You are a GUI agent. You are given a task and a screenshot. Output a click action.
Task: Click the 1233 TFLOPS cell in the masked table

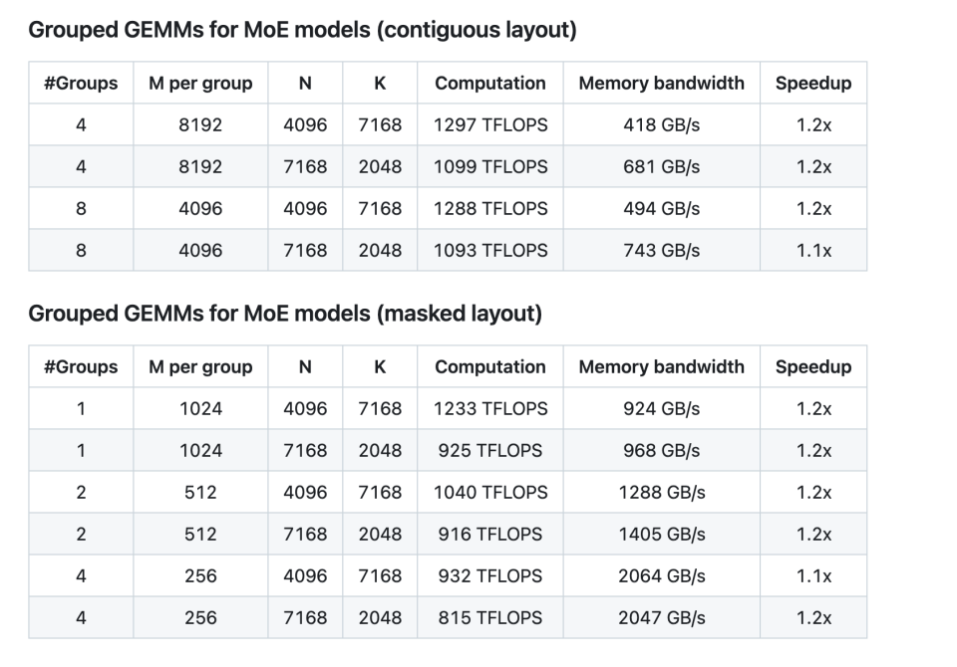pyautogui.click(x=489, y=408)
